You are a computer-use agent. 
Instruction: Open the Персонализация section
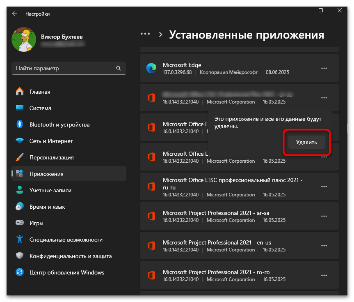[x=51, y=157]
